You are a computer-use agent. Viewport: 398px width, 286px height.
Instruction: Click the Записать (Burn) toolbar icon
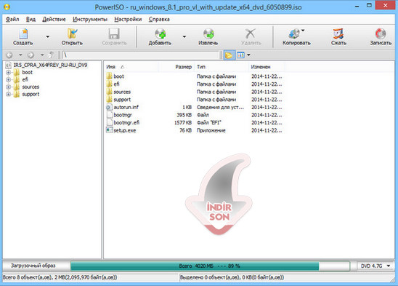coord(381,36)
